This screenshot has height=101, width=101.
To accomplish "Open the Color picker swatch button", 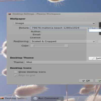I will 49,46.
